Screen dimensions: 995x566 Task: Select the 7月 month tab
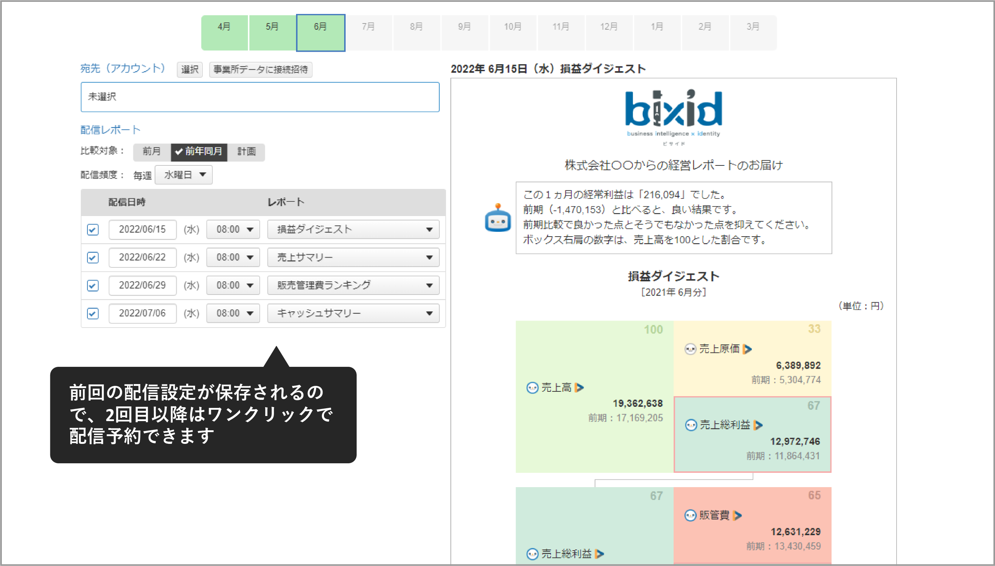(x=368, y=33)
